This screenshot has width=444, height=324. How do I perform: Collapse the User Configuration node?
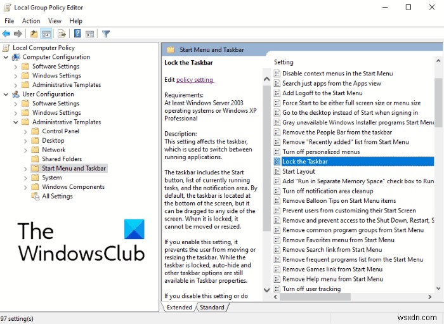[x=6, y=94]
